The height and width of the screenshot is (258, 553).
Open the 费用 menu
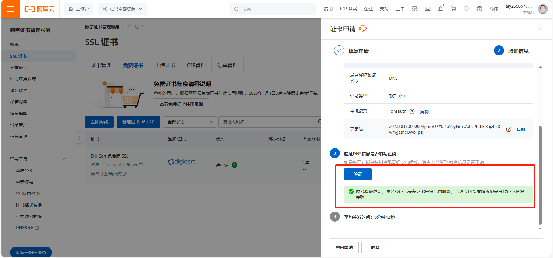coord(328,9)
